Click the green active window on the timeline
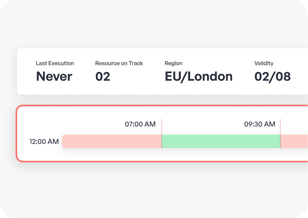This screenshot has width=308, height=218. tap(221, 141)
